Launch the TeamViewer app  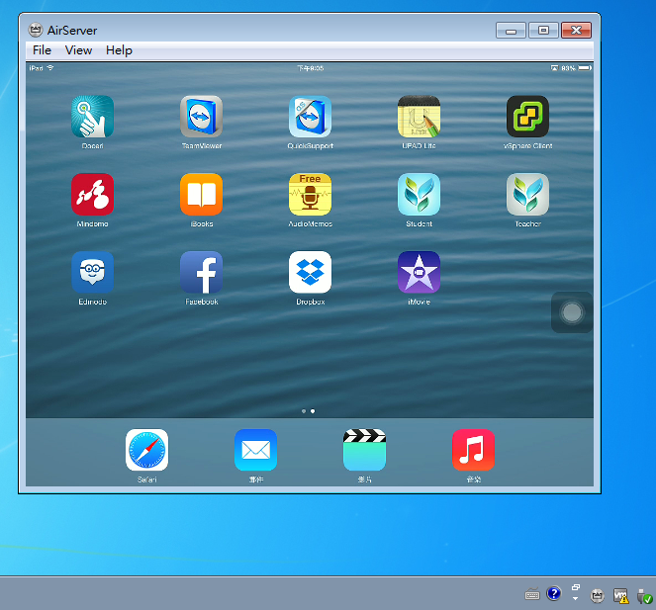coord(201,117)
